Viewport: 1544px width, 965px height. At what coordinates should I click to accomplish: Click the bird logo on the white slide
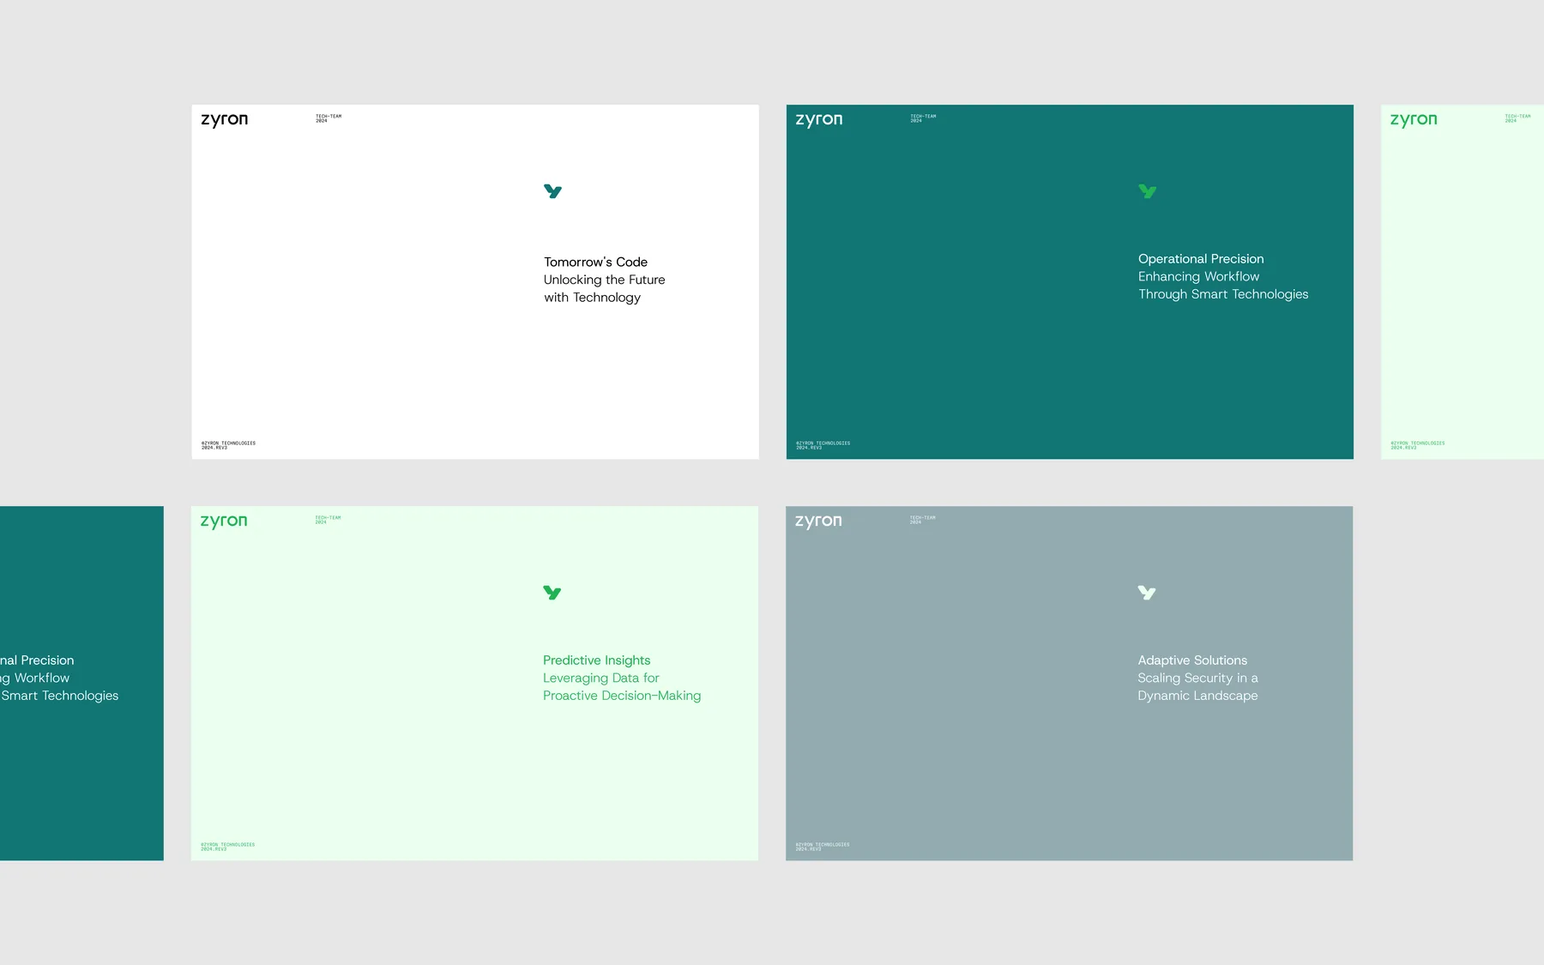pos(552,191)
